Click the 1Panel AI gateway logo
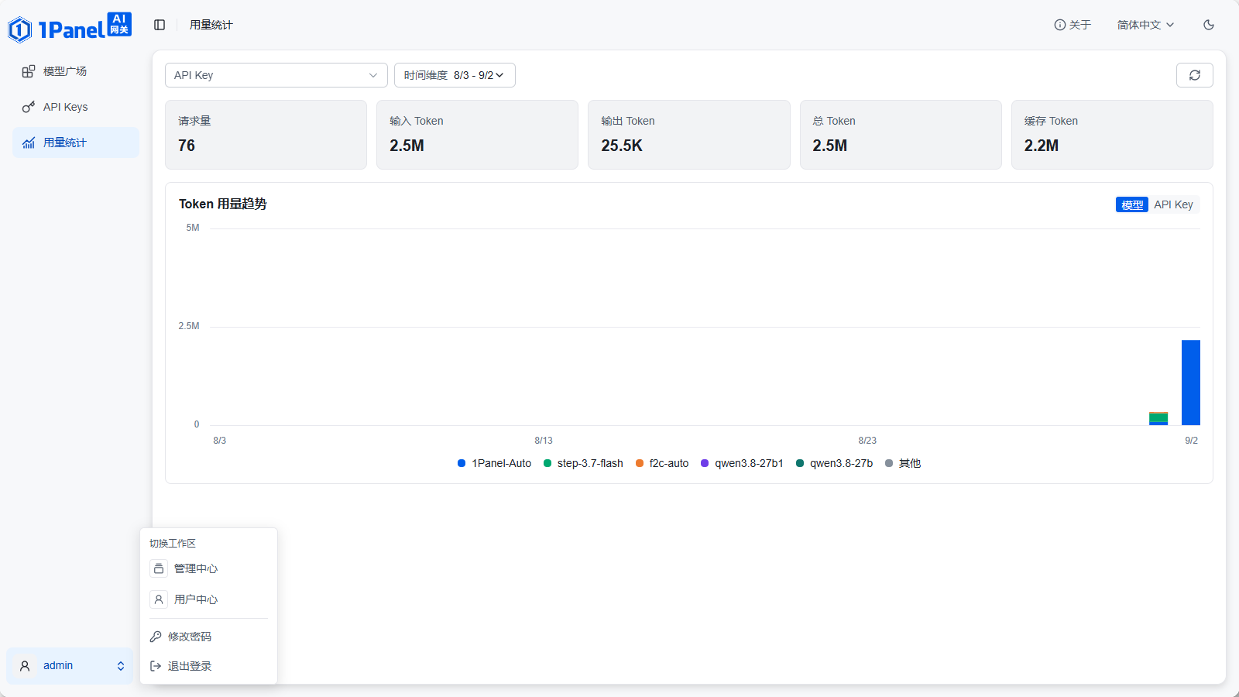This screenshot has height=697, width=1239. 70,28
